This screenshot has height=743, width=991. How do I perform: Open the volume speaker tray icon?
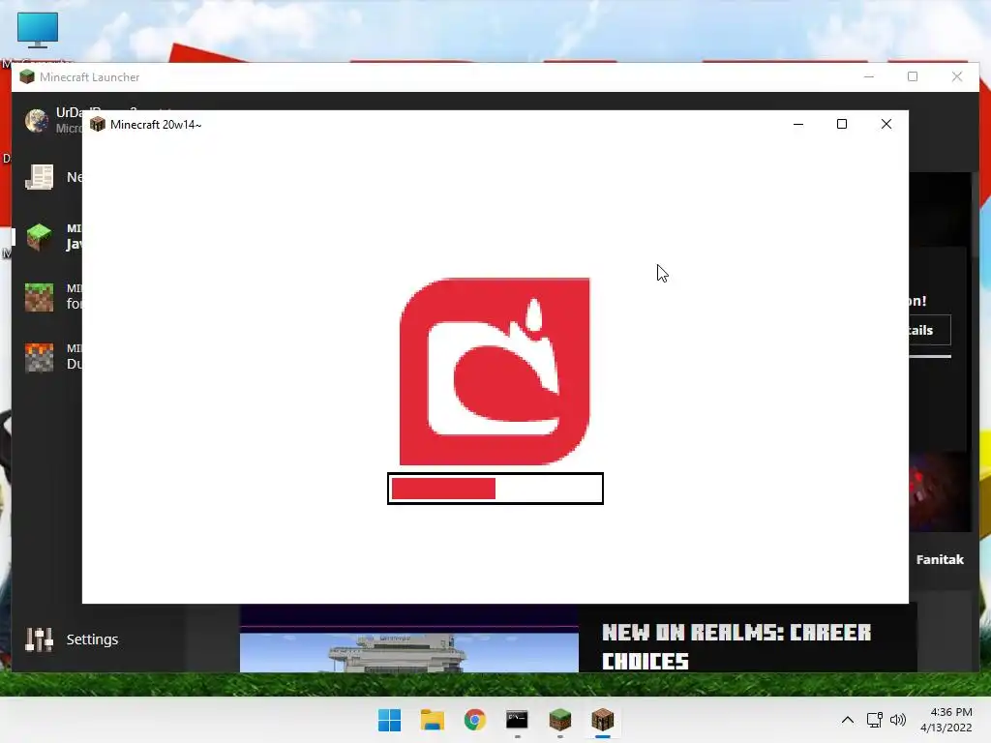click(x=897, y=720)
